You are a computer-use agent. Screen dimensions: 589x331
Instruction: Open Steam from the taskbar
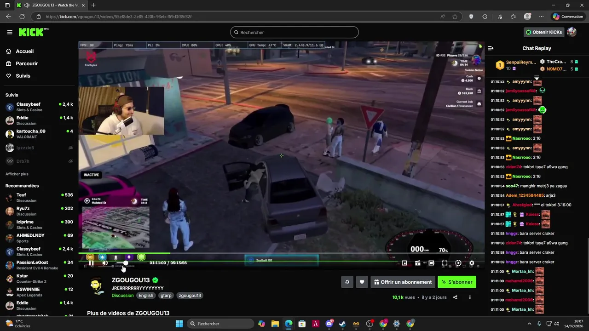(x=342, y=324)
